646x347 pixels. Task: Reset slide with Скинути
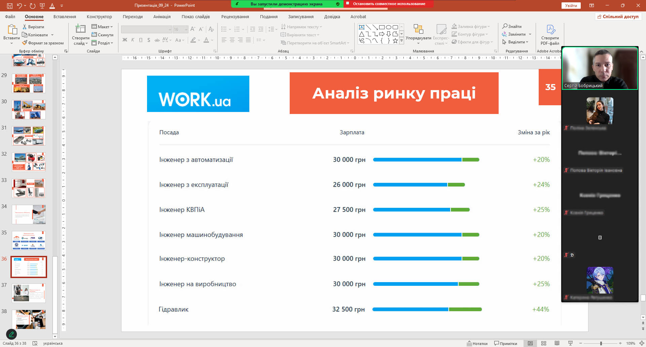point(103,35)
